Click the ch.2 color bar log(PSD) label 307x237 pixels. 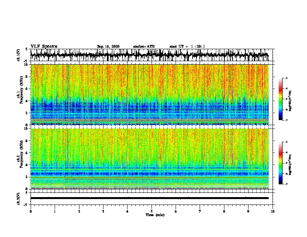pos(290,165)
